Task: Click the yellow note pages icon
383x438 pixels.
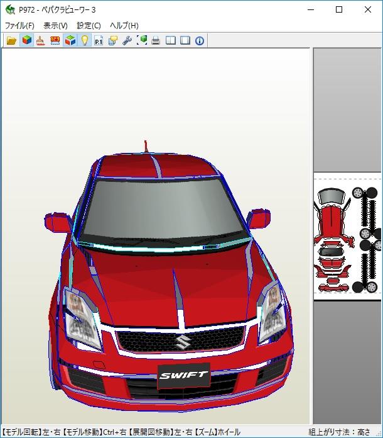Action: coord(113,41)
